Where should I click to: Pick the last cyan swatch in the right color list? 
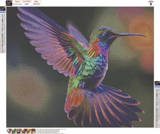click(x=157, y=127)
